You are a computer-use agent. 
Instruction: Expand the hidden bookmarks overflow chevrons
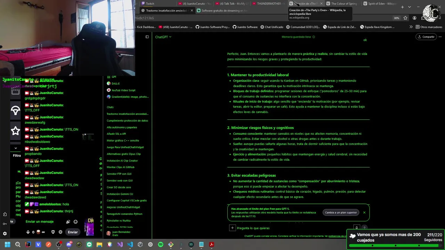411,27
